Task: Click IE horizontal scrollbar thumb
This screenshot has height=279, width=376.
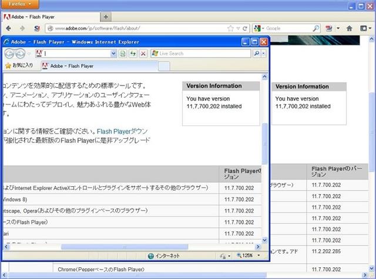Action: 125,247
